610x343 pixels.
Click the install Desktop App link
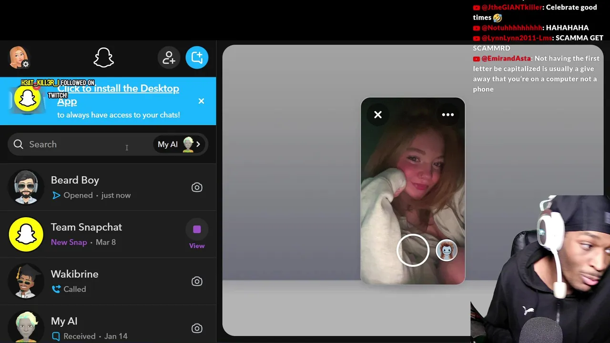[118, 94]
